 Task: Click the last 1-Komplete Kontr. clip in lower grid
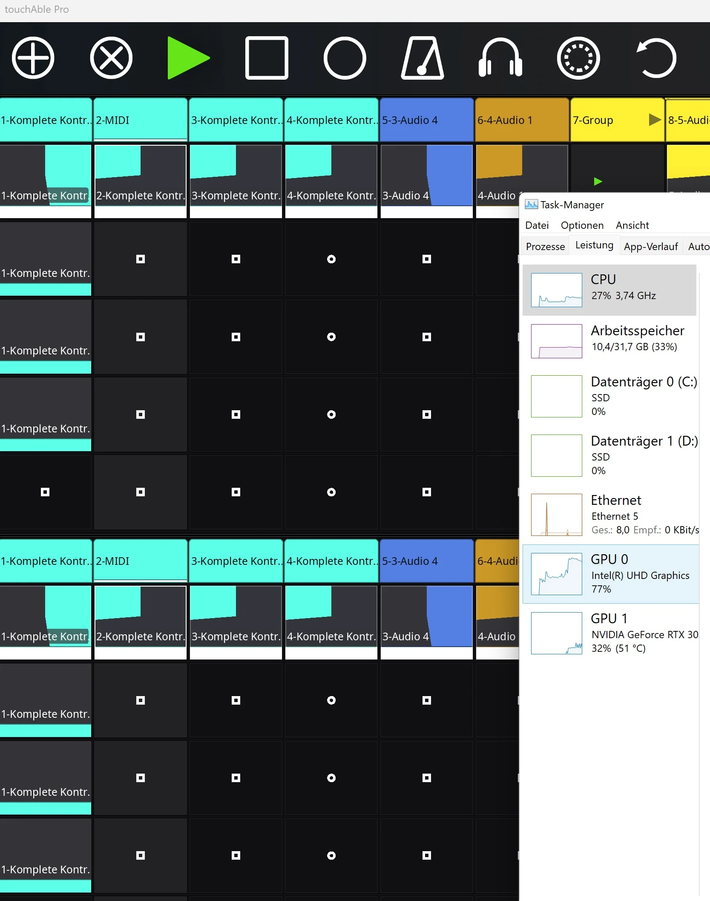[x=46, y=855]
